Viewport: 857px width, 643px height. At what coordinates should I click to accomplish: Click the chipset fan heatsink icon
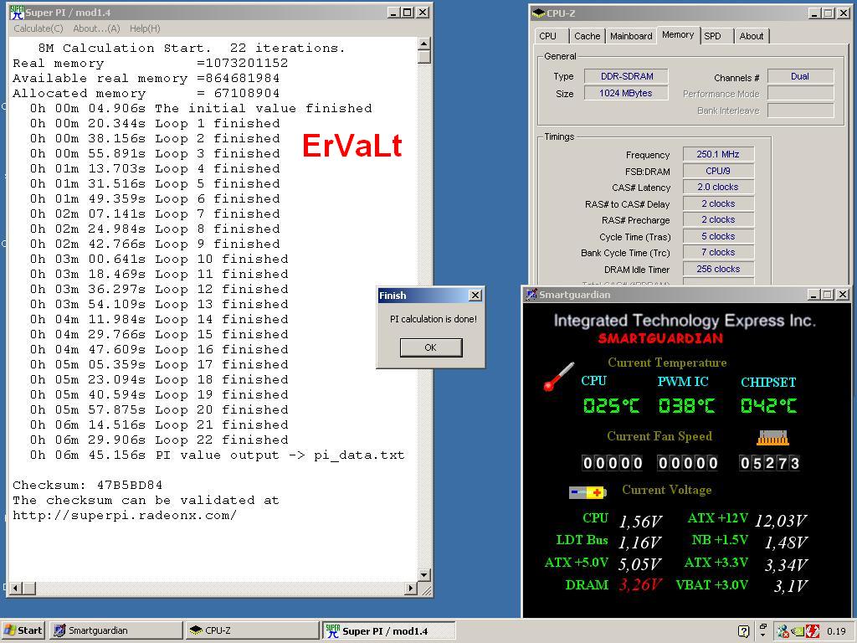pos(772,438)
